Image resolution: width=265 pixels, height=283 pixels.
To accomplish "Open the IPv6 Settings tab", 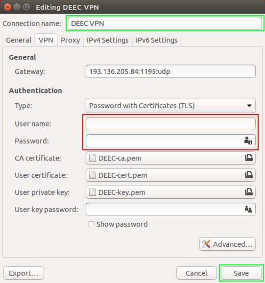I will 157,40.
